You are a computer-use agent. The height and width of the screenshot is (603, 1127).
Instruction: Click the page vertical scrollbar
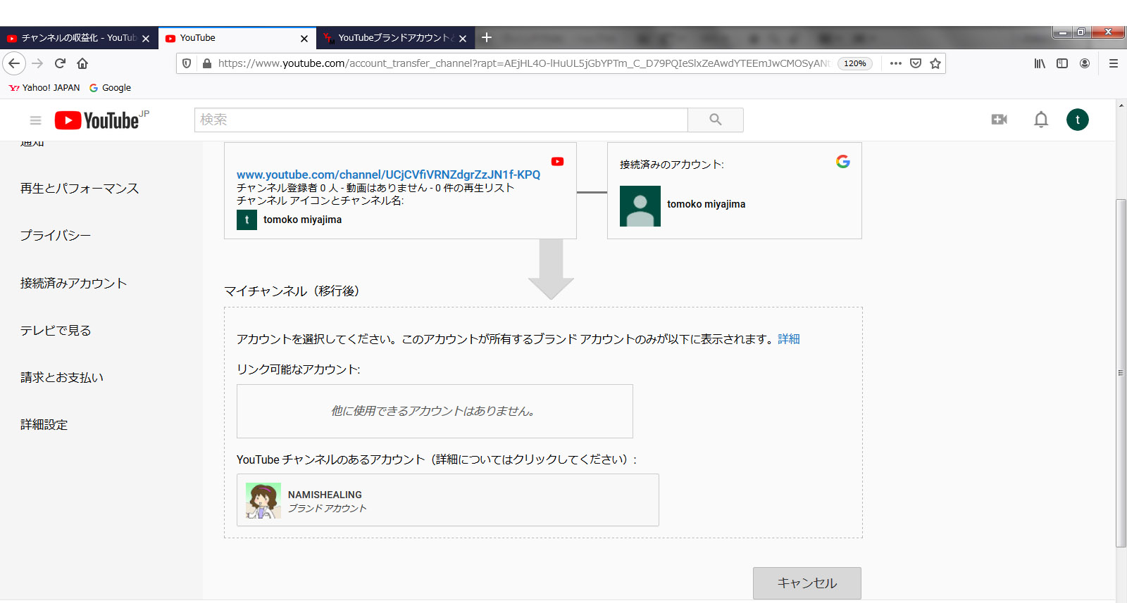1121,373
